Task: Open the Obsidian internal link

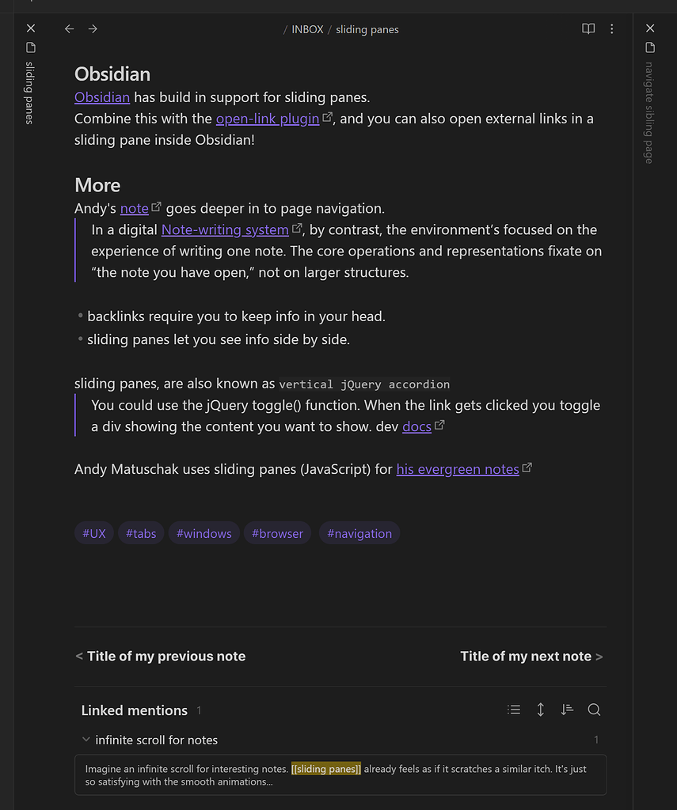Action: click(x=102, y=97)
